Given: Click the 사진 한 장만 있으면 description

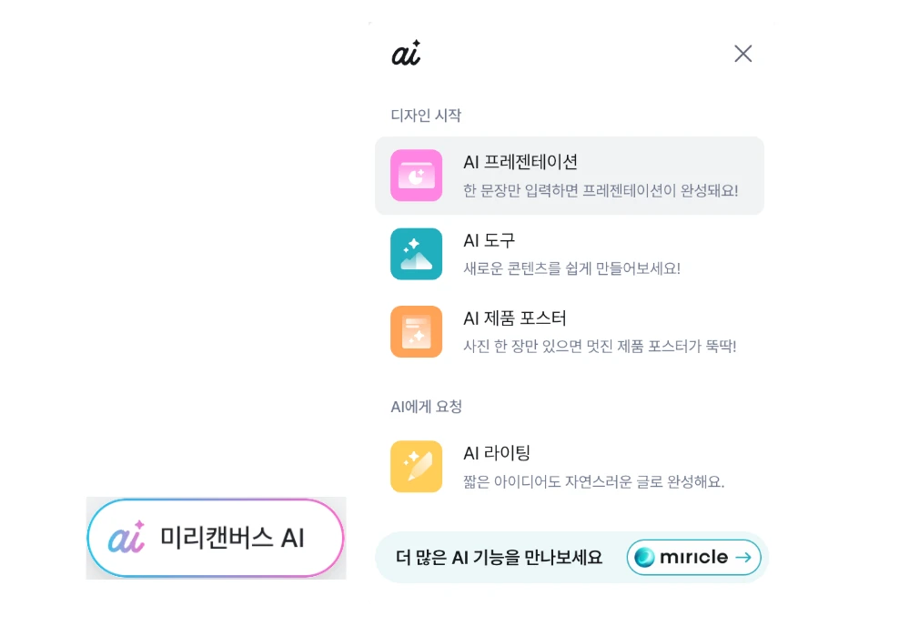Looking at the screenshot, I should 600,347.
